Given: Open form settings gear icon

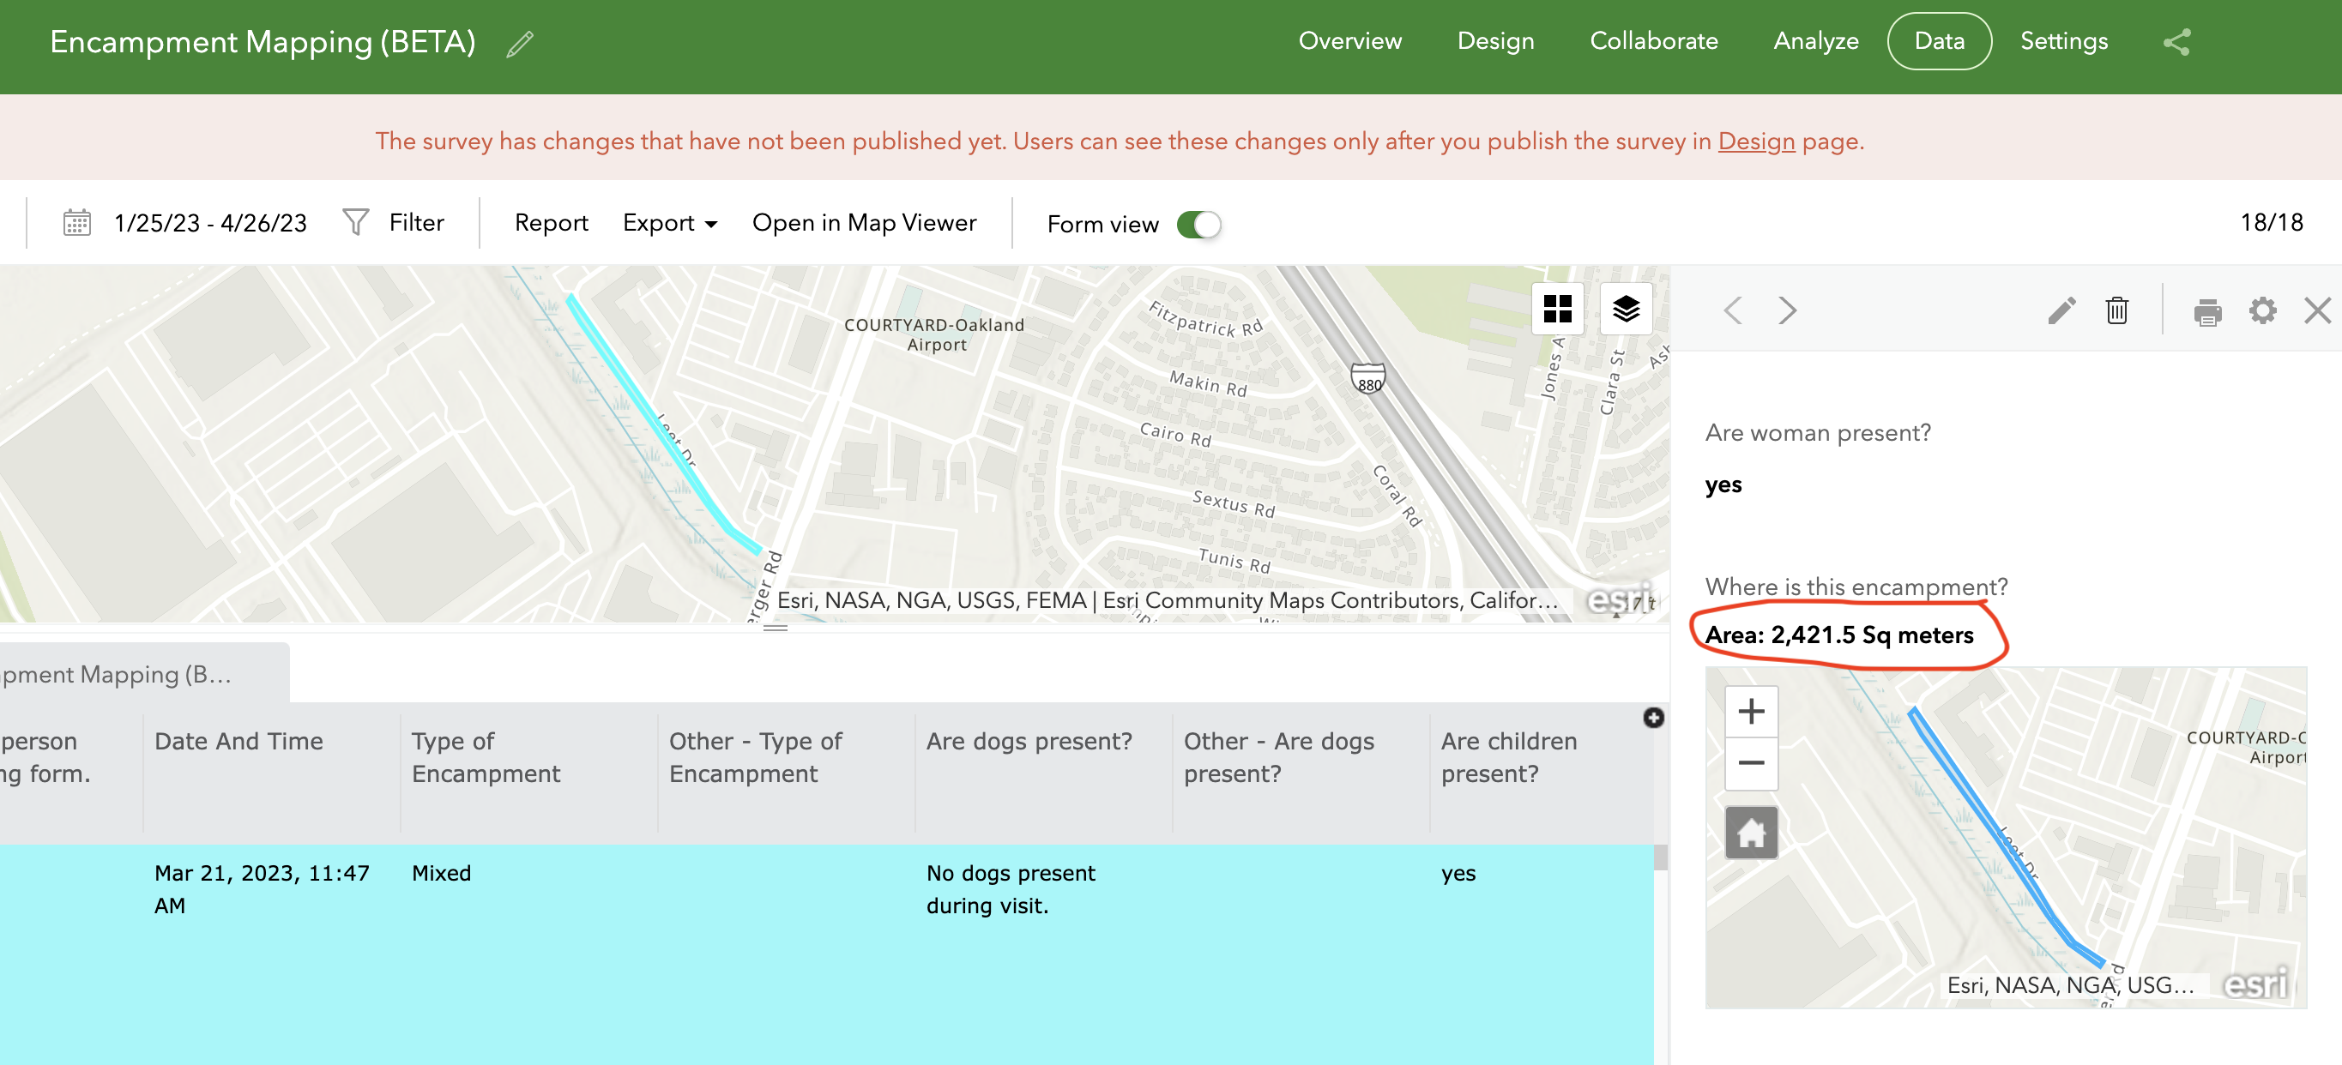Looking at the screenshot, I should pos(2262,310).
